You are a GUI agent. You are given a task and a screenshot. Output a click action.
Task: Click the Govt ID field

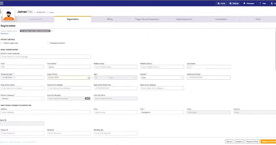22,123
